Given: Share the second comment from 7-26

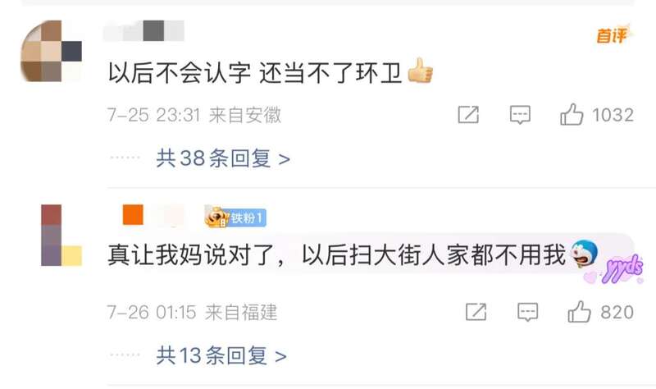Looking at the screenshot, I should [x=476, y=312].
